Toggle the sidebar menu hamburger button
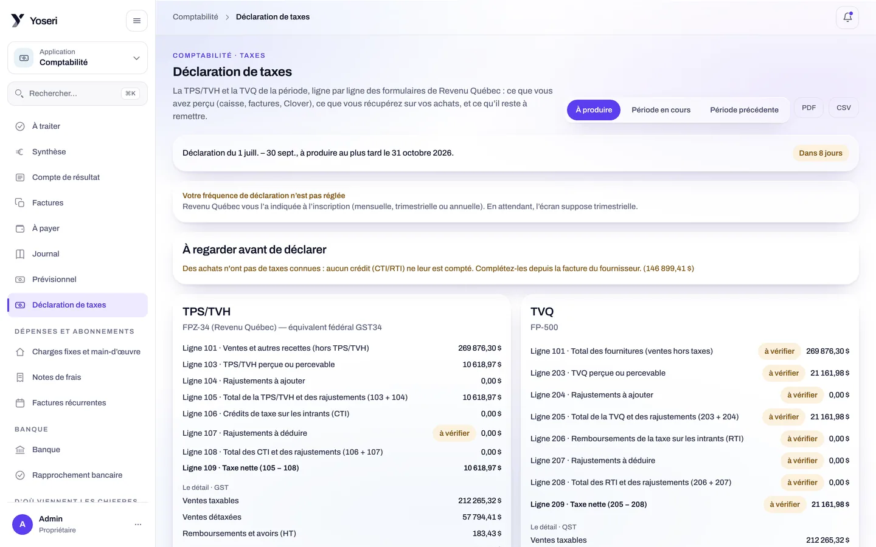Viewport: 876px width, 547px height. [137, 21]
